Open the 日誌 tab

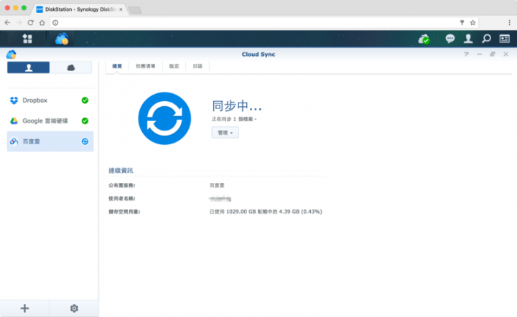pos(197,66)
